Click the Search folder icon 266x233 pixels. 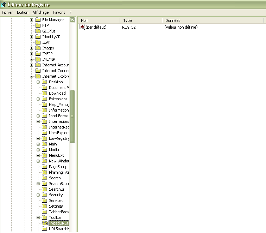[x=45, y=178]
